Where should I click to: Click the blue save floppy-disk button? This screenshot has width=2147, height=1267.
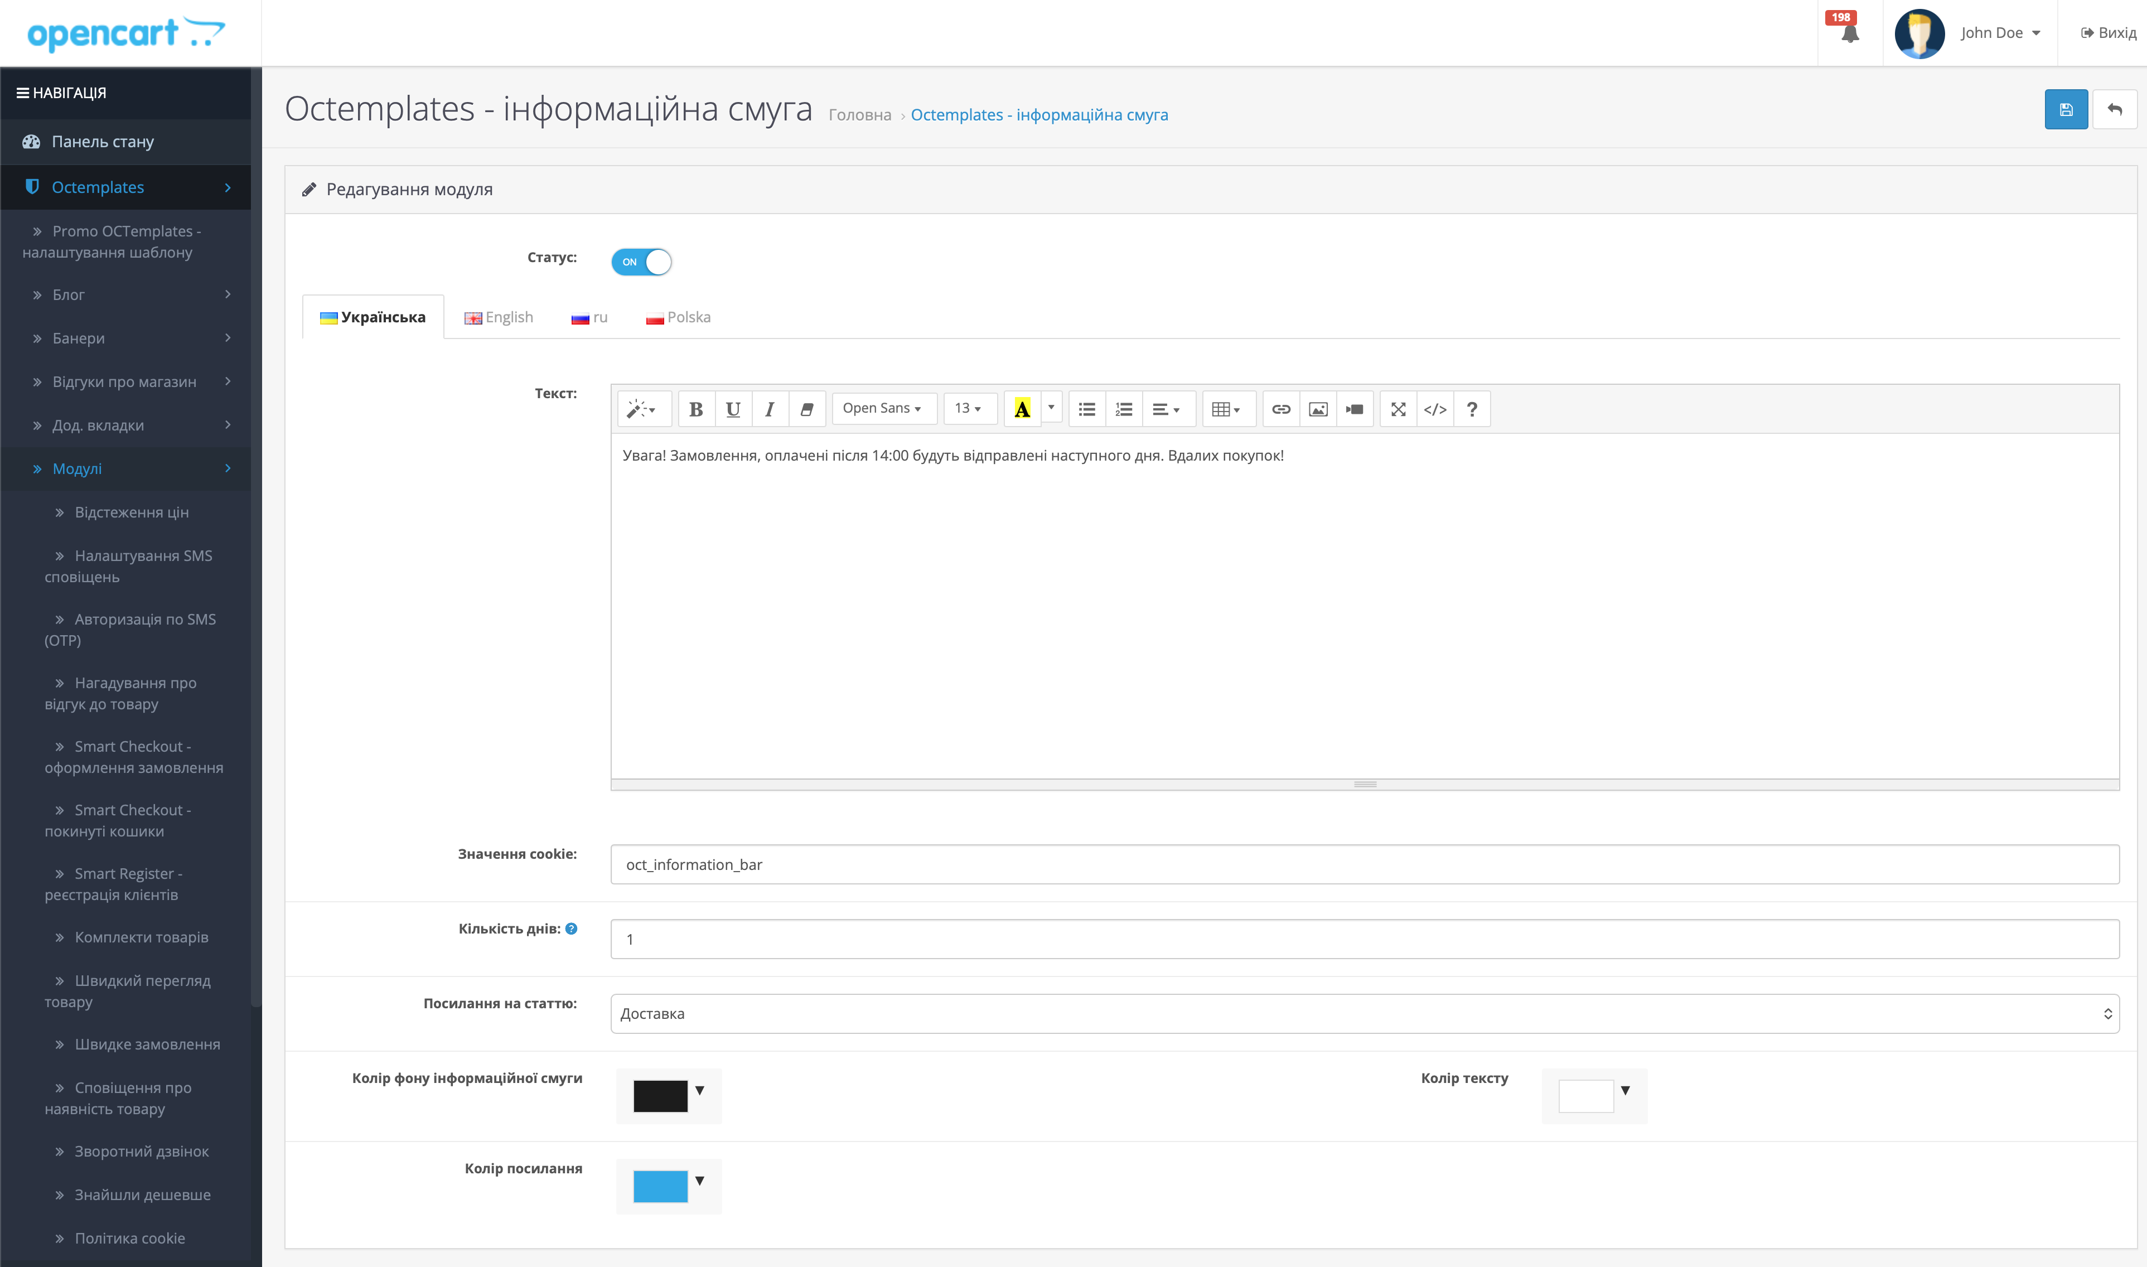2065,109
